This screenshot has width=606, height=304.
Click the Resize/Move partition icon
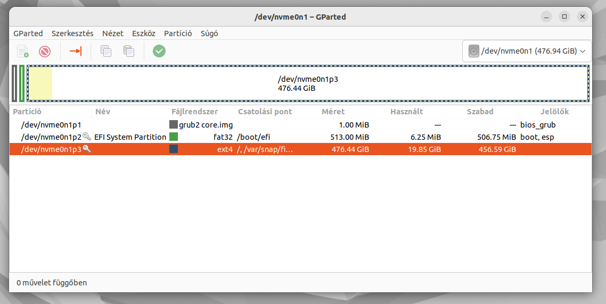point(76,51)
